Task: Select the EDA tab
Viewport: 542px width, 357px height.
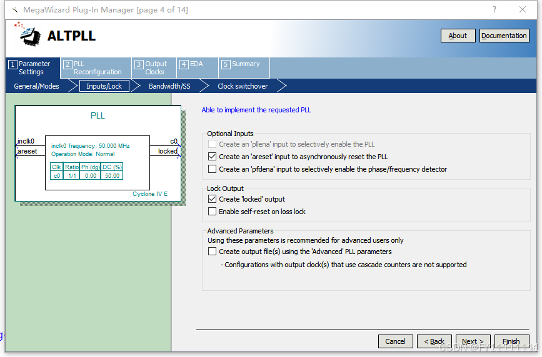Action: point(198,67)
